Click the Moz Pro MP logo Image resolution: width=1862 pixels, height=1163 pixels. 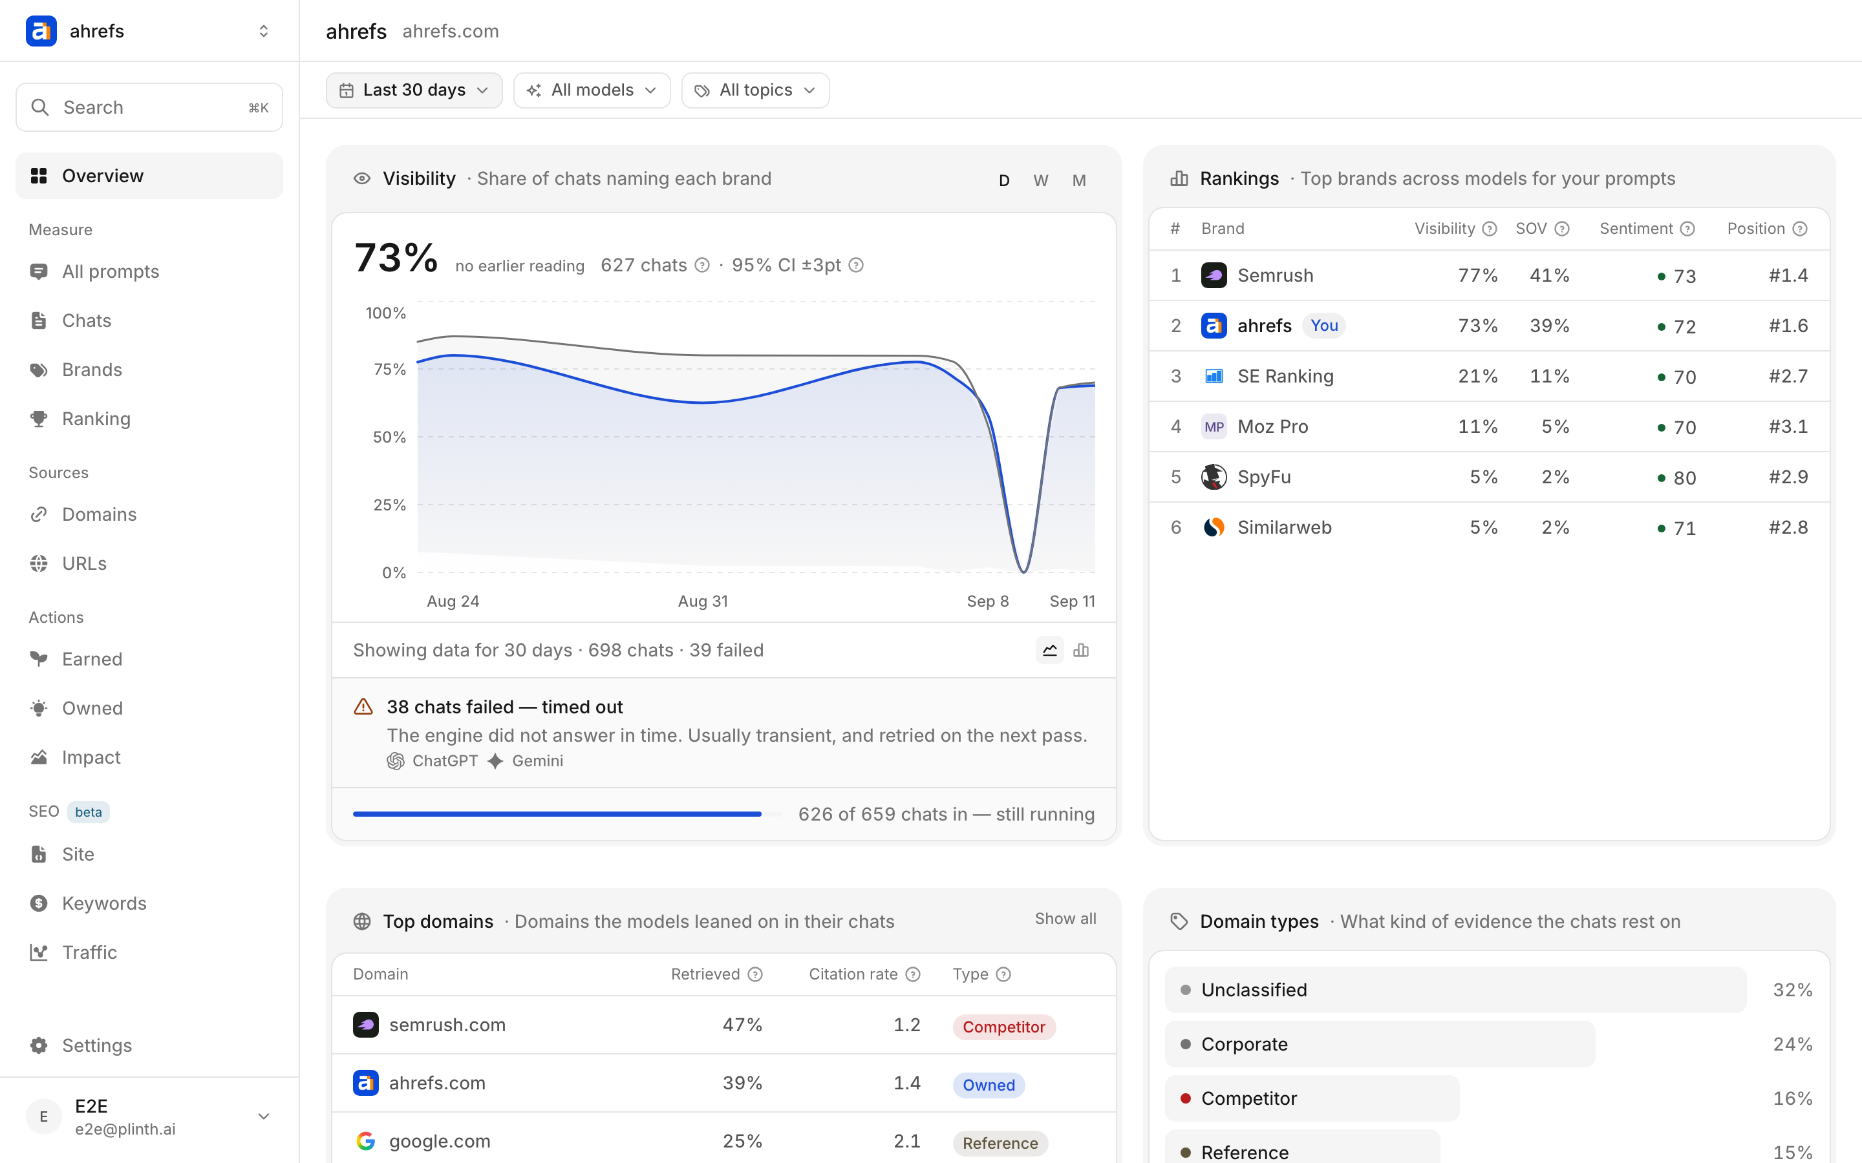point(1214,426)
